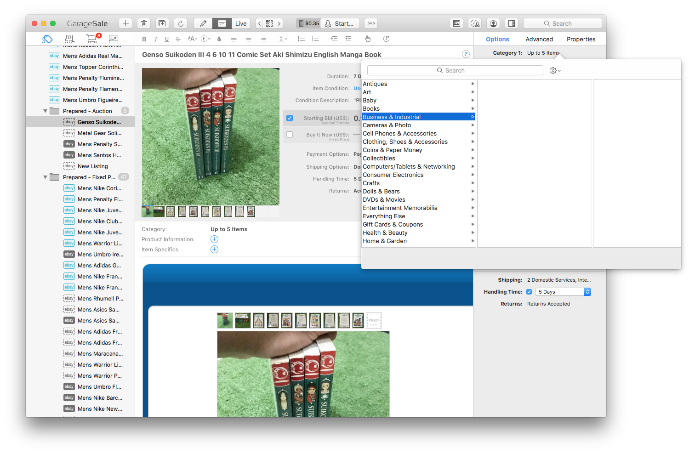Go to previous listing with left chevron

(x=260, y=23)
